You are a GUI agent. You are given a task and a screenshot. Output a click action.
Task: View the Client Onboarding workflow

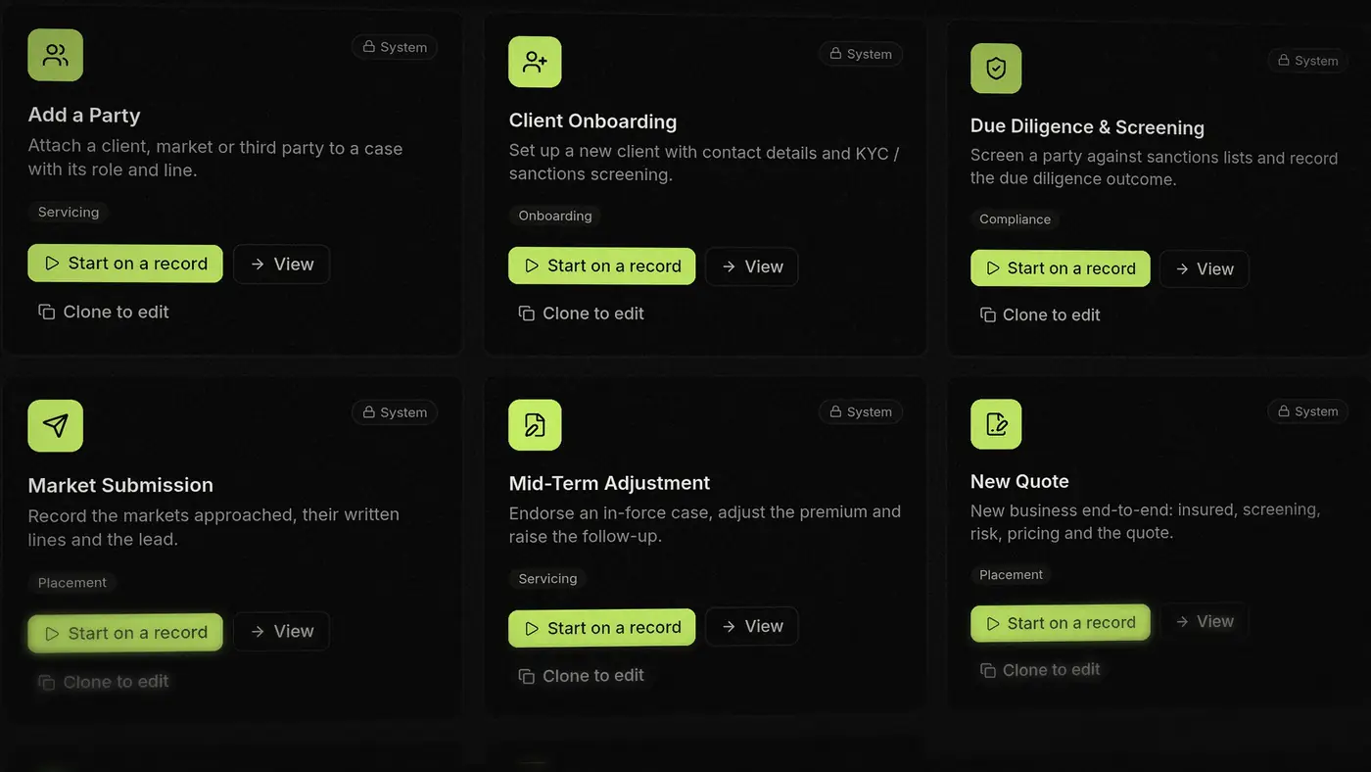click(x=751, y=266)
